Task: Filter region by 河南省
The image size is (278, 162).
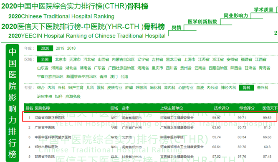Action: [x=57, y=68]
